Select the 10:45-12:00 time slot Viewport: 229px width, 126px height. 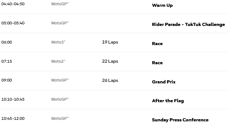click(13, 119)
